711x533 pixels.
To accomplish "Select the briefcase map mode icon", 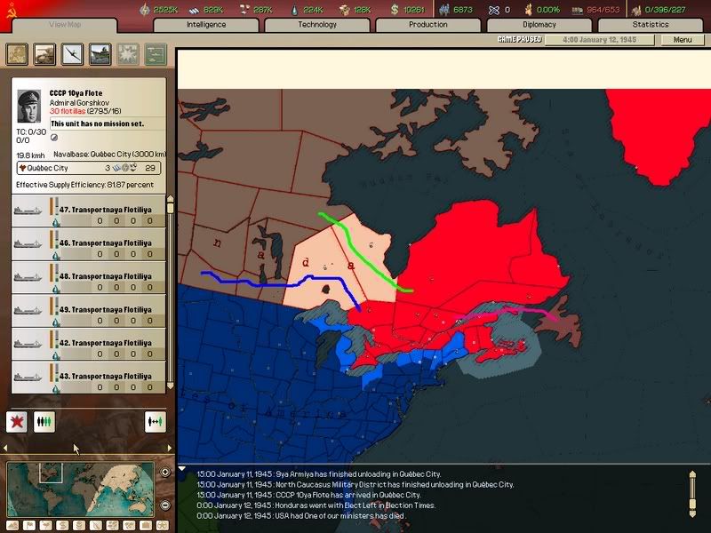I will click(x=146, y=525).
